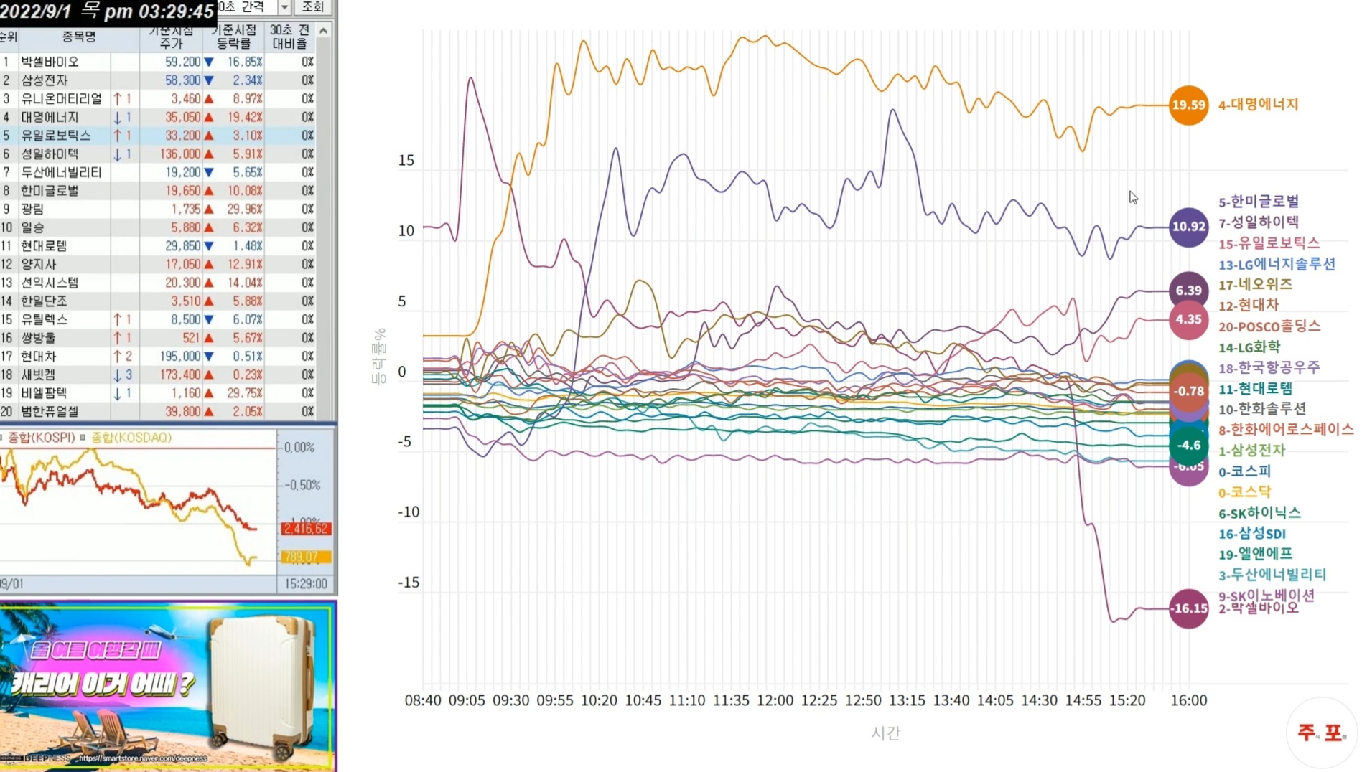Toggle 0-코스닥 series label
1362x772 pixels.
(1244, 492)
